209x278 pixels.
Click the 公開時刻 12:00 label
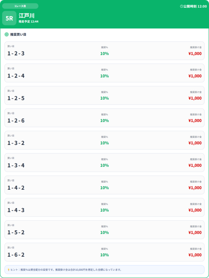[195, 6]
